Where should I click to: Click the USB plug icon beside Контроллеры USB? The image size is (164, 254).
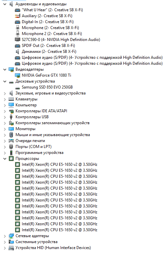click(x=11, y=117)
